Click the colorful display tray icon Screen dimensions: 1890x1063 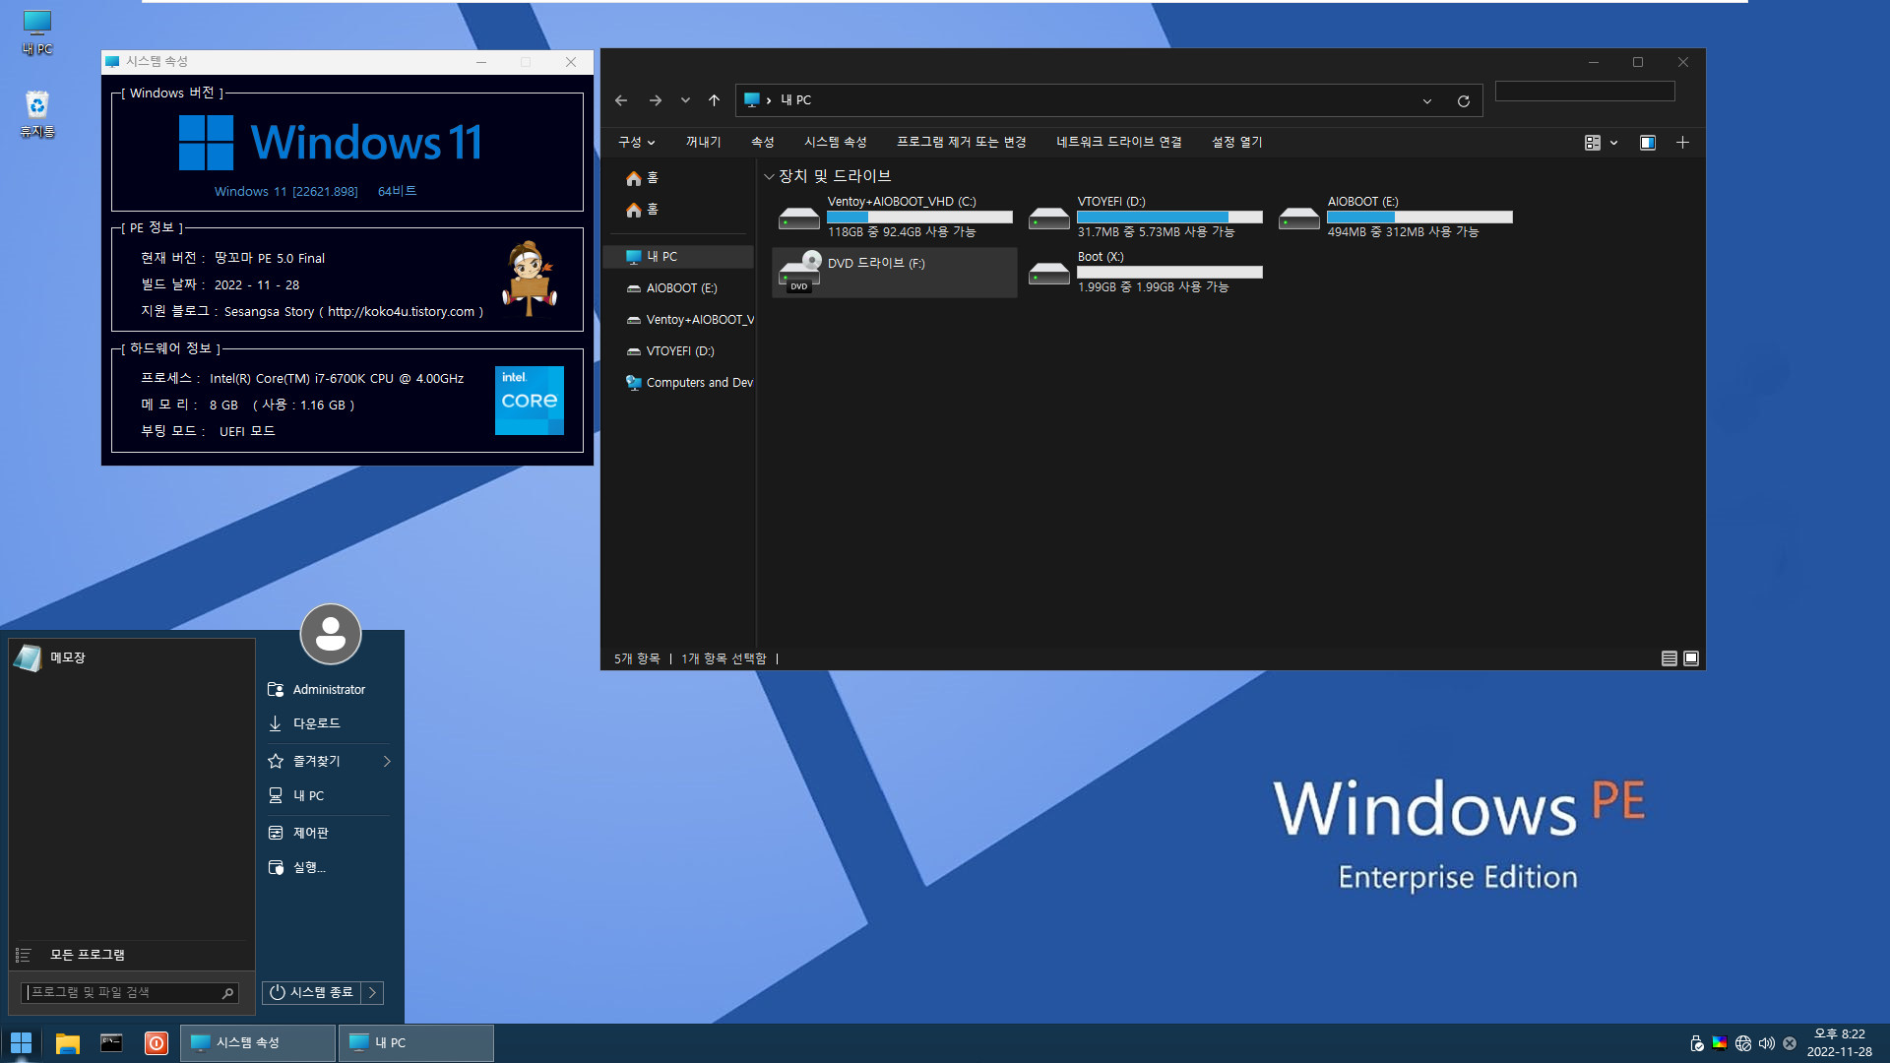pyautogui.click(x=1720, y=1043)
